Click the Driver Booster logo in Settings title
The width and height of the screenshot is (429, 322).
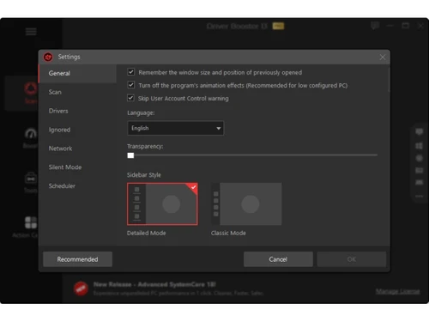point(48,57)
